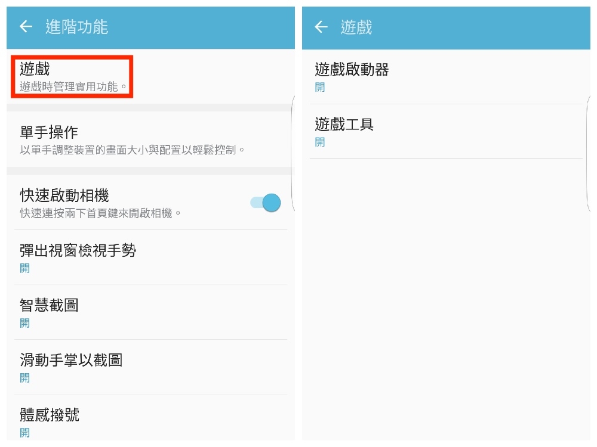This screenshot has width=597, height=447.
Task: Open 滑動手掌以截圖 option
Action: [x=151, y=367]
